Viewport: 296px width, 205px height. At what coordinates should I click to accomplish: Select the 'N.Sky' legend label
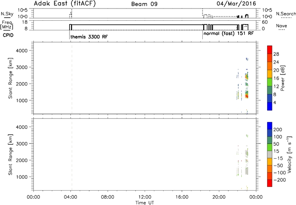click(x=7, y=14)
